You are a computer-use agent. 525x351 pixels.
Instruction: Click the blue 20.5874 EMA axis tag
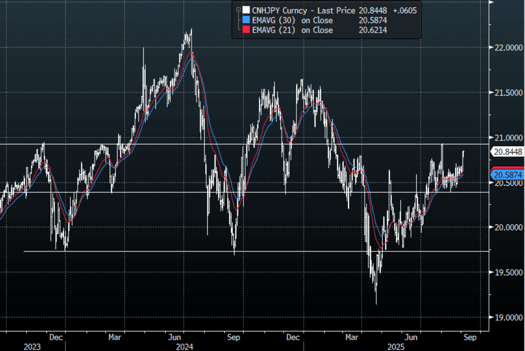(507, 175)
